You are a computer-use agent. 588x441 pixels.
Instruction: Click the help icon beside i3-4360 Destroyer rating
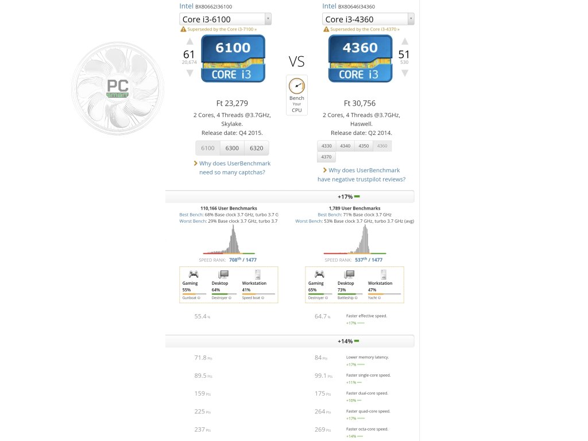(x=327, y=298)
